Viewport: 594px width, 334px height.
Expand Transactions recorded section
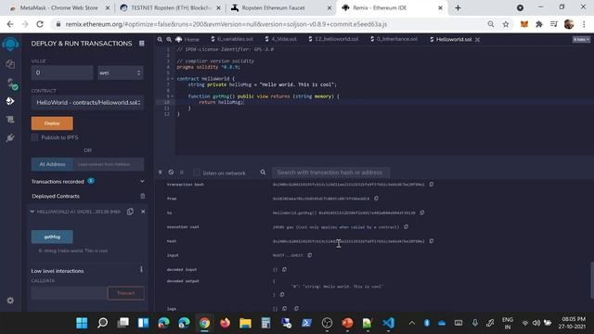point(142,182)
